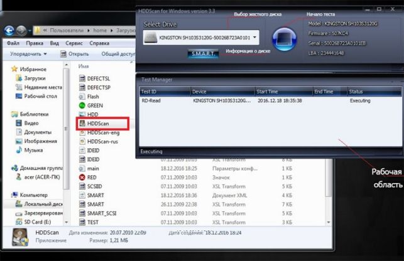Open the Правка menu in Explorer
The image size is (404, 261).
pyautogui.click(x=35, y=43)
